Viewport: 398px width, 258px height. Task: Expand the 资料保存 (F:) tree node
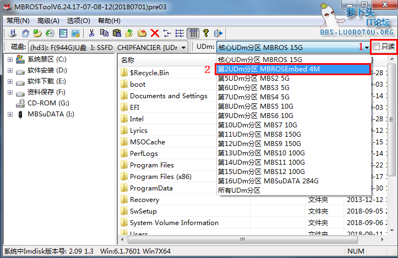click(10, 92)
